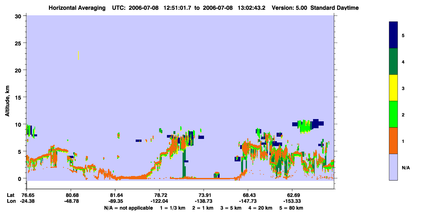The height and width of the screenshot is (217, 423).
Task: Click the latitude value '76.65'
Action: [x=28, y=195]
